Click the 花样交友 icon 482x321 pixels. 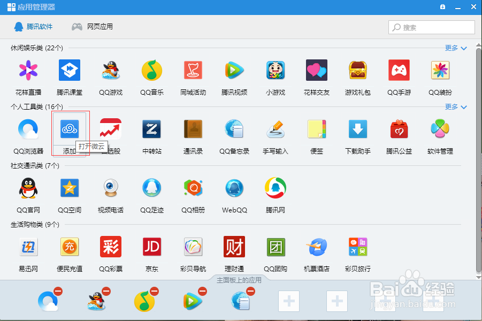tap(317, 71)
